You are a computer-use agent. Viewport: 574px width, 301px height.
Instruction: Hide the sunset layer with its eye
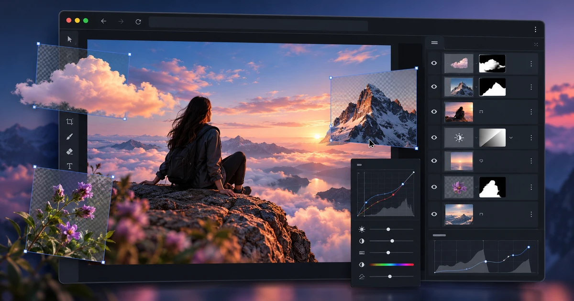point(434,161)
